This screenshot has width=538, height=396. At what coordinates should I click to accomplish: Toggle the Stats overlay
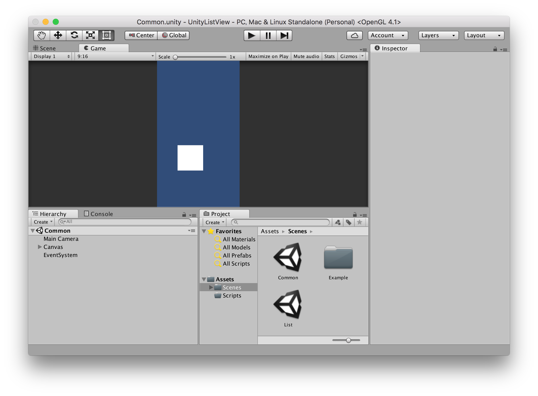[329, 56]
